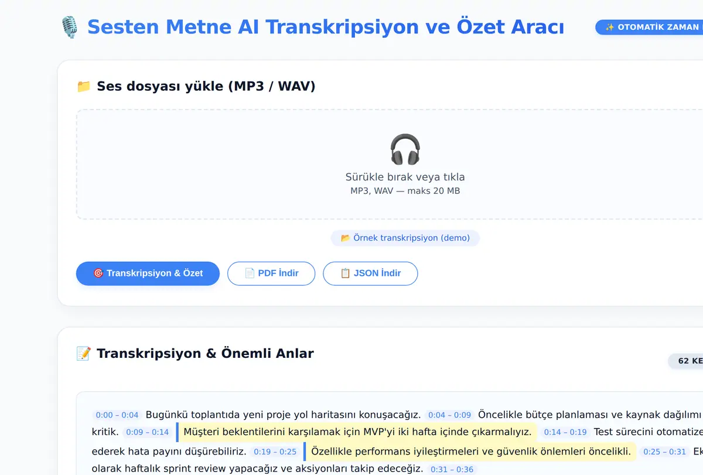The image size is (703, 475).
Task: Download the PDF via PDF İndir
Action: tap(271, 274)
